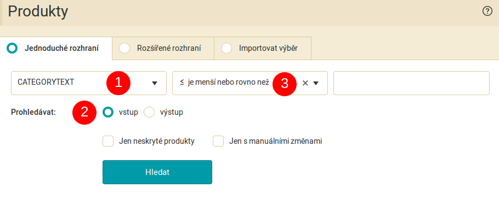Click the red annotation marker 2

tap(84, 113)
